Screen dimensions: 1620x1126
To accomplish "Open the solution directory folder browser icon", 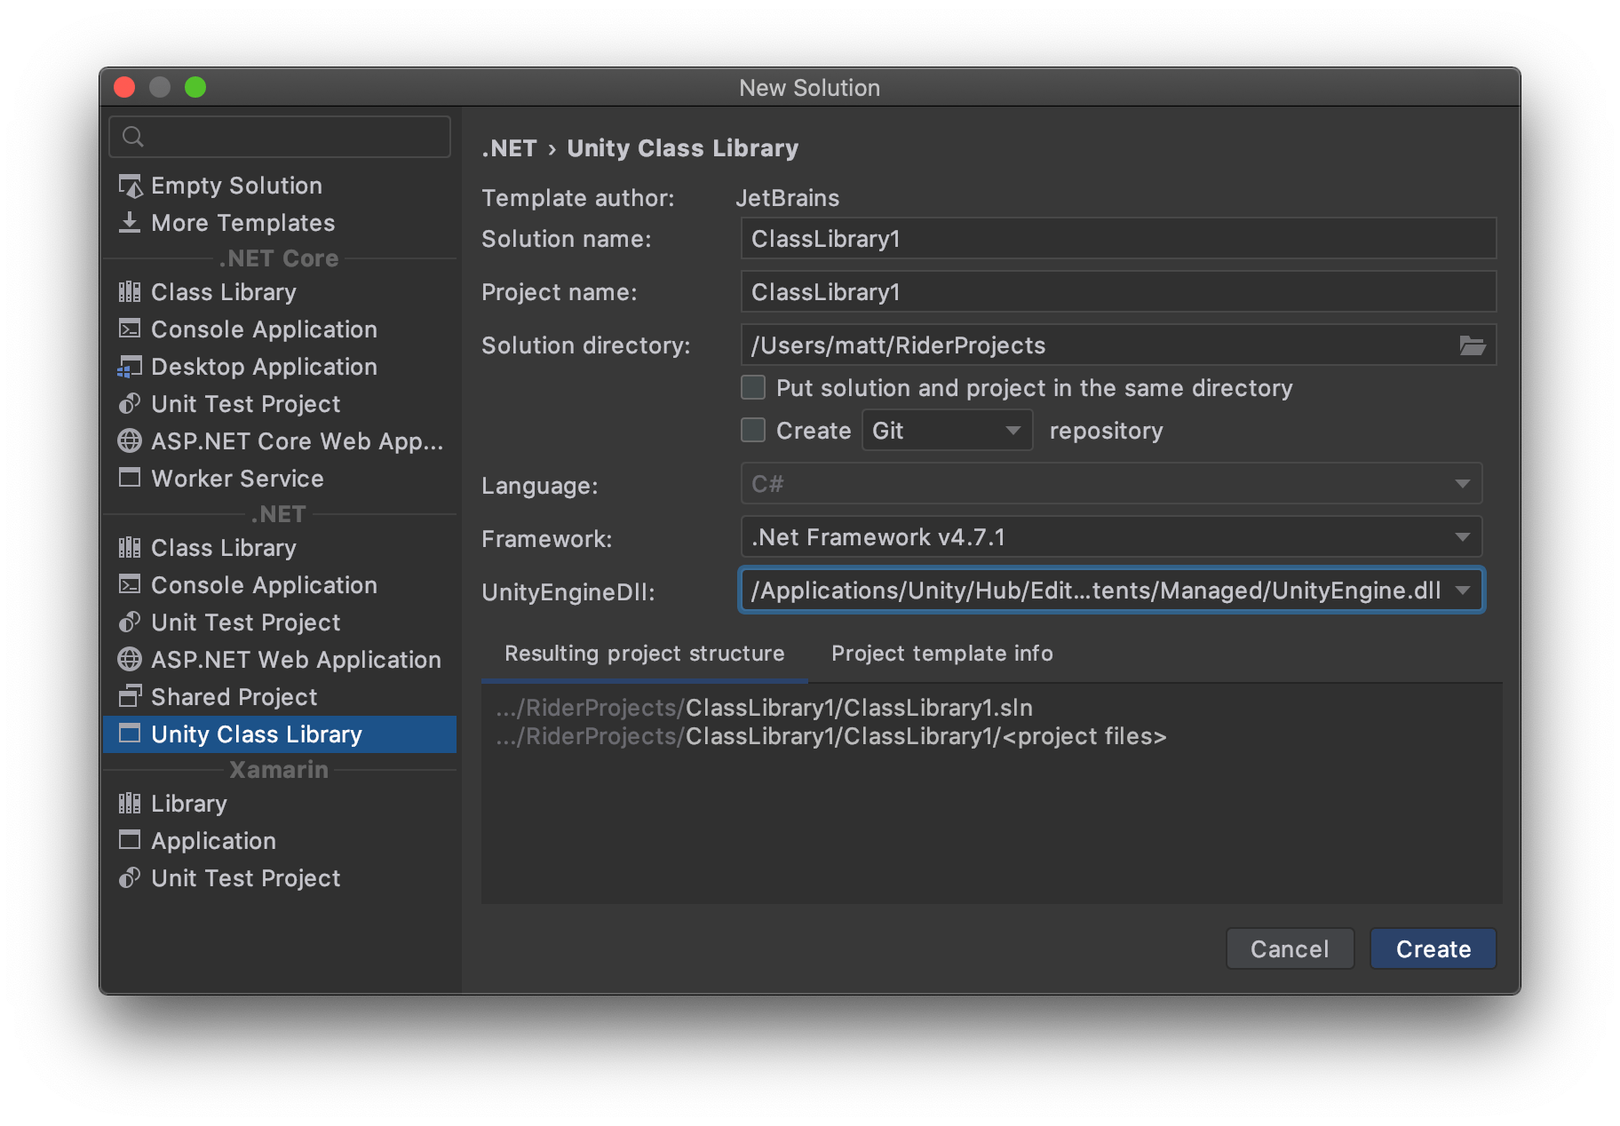I will click(x=1473, y=345).
